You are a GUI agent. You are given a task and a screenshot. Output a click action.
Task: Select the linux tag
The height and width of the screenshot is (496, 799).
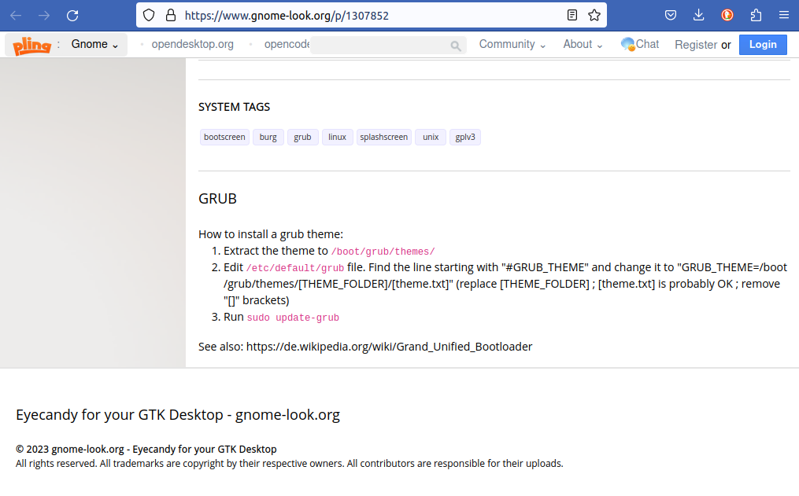point(338,137)
